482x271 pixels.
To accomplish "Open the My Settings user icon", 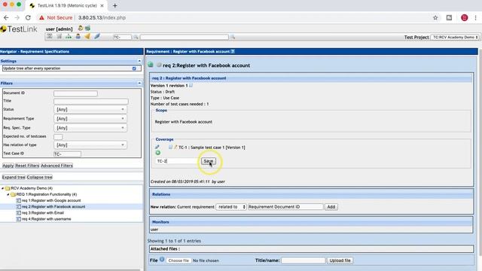I will point(81,29).
